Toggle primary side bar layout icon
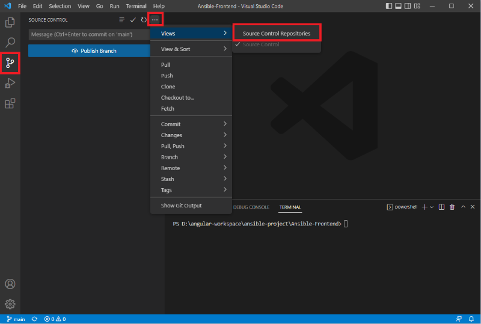The width and height of the screenshot is (481, 324). click(388, 6)
